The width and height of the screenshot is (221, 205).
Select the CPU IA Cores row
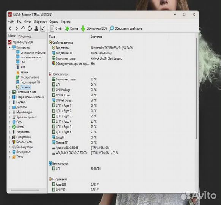tap(74, 95)
